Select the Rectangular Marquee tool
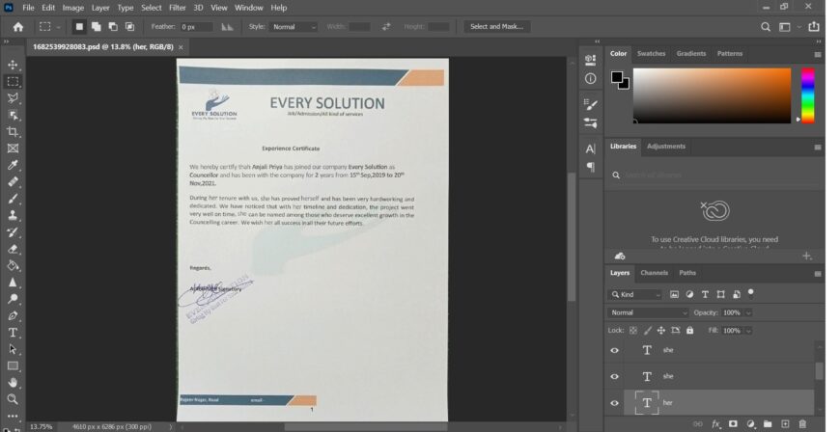 [13, 81]
